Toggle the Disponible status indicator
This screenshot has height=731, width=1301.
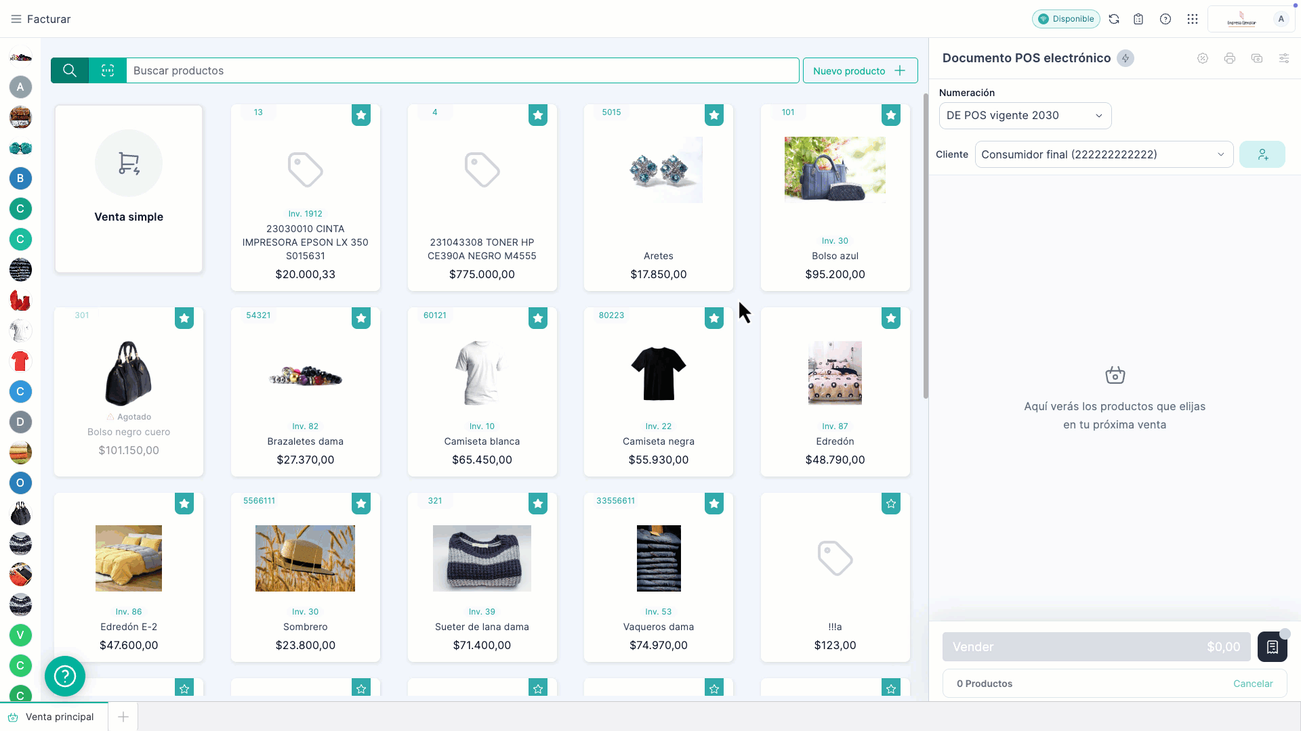1066,19
